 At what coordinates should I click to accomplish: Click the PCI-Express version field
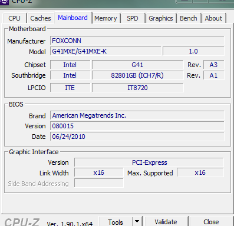coord(149,162)
